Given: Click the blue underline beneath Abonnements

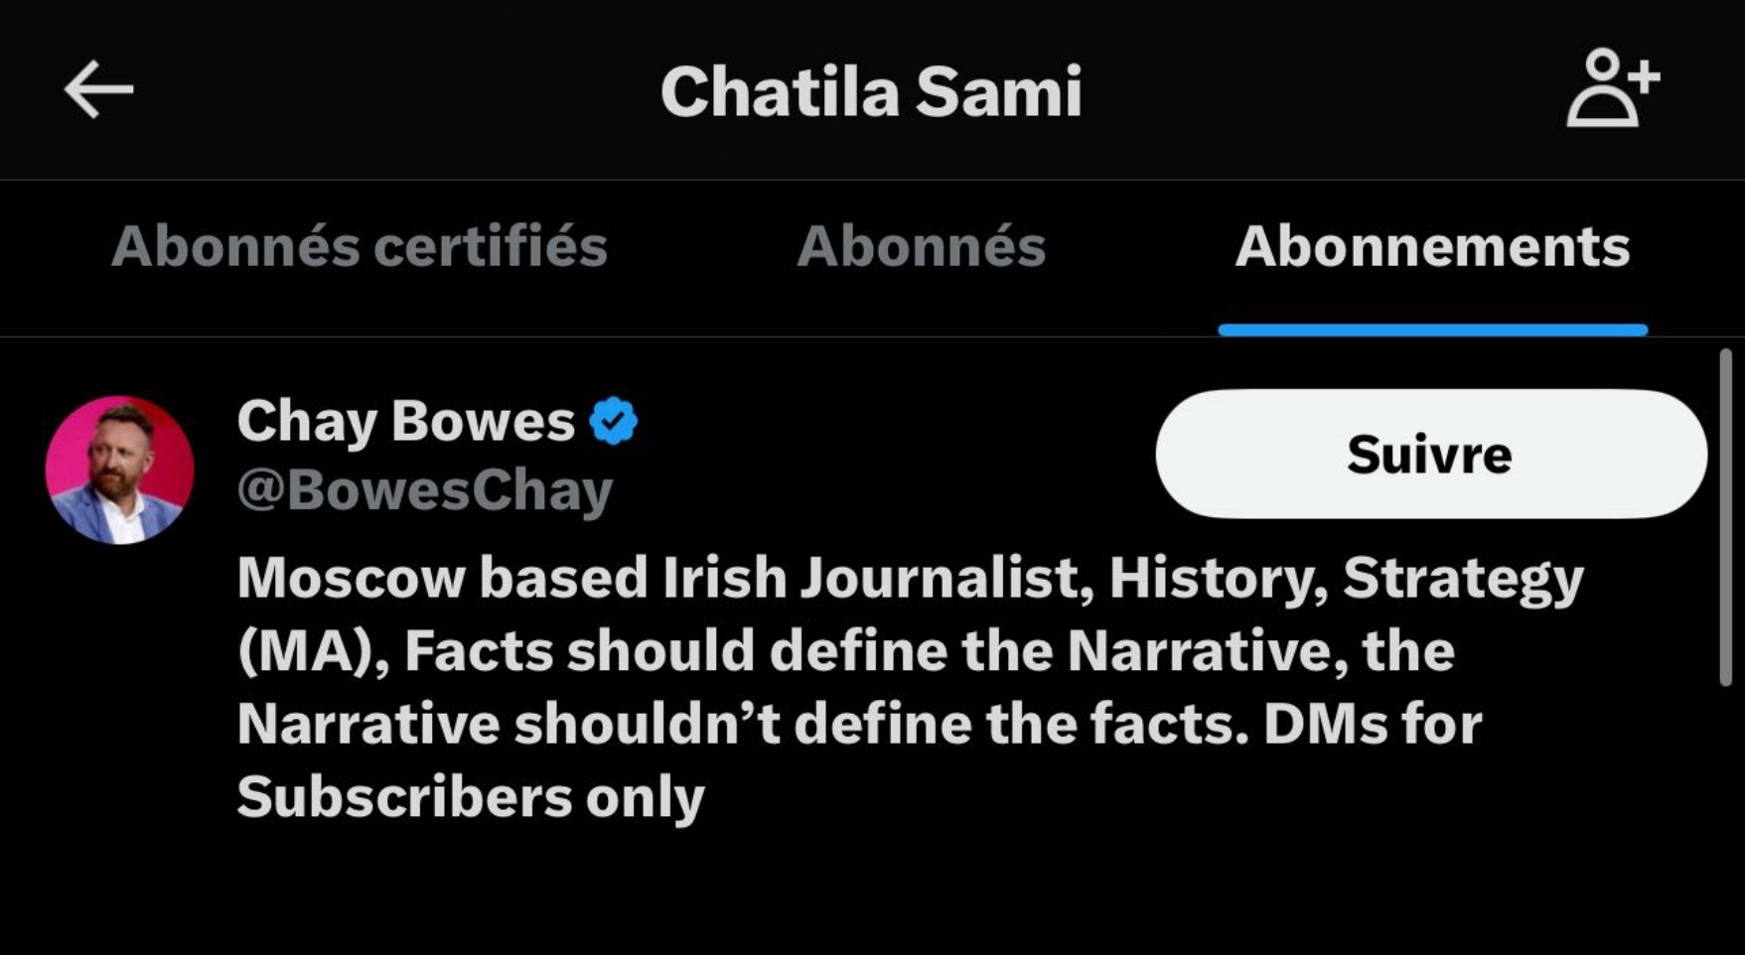Looking at the screenshot, I should point(1431,330).
